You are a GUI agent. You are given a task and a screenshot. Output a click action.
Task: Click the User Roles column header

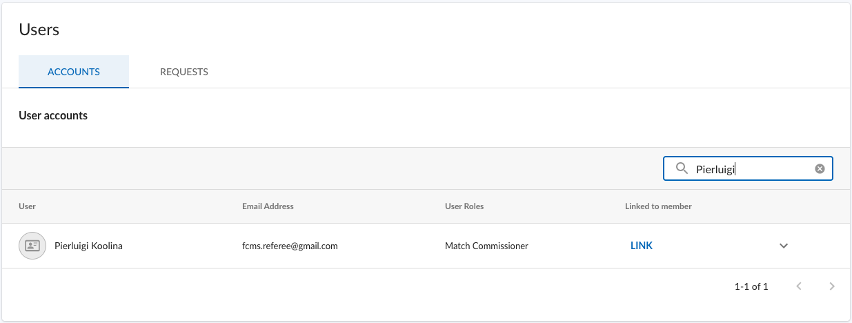pyautogui.click(x=464, y=206)
